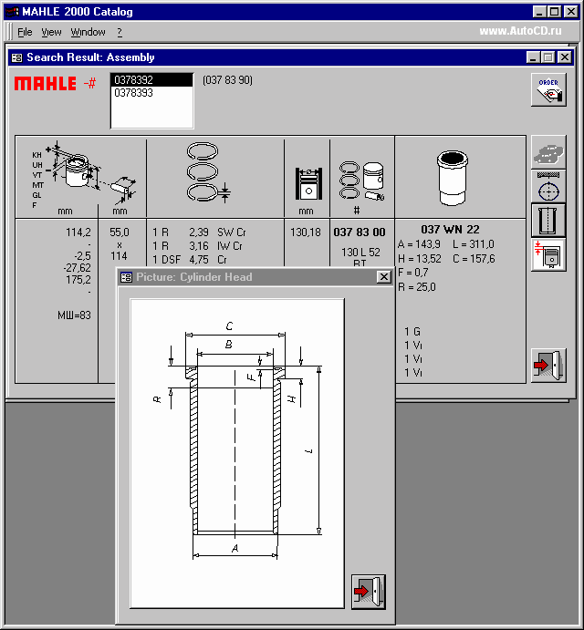Screen dimensions: 584x630
Task: Click the bore value 130,18
Action: click(x=306, y=232)
